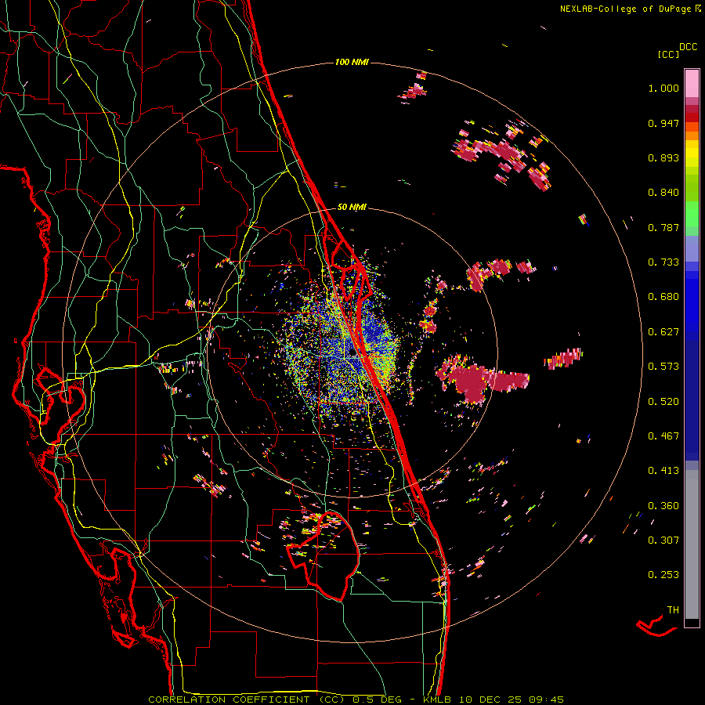Click the KMLB radar site marker at center

(x=352, y=352)
